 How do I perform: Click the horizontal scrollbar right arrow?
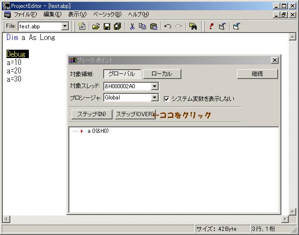[285, 219]
